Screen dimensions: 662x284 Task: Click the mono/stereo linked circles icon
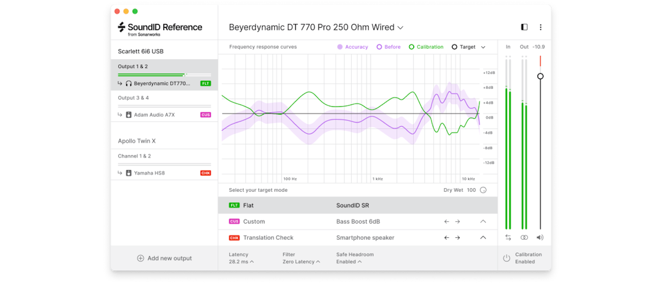coord(524,238)
